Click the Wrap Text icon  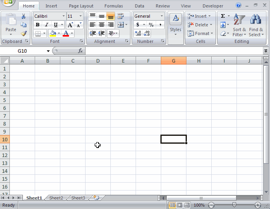121,16
